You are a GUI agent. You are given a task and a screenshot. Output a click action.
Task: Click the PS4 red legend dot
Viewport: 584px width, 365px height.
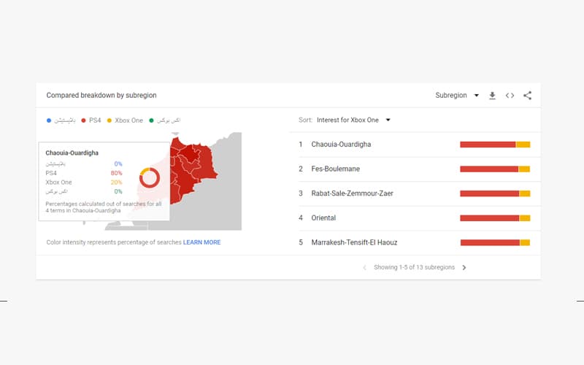pyautogui.click(x=84, y=120)
